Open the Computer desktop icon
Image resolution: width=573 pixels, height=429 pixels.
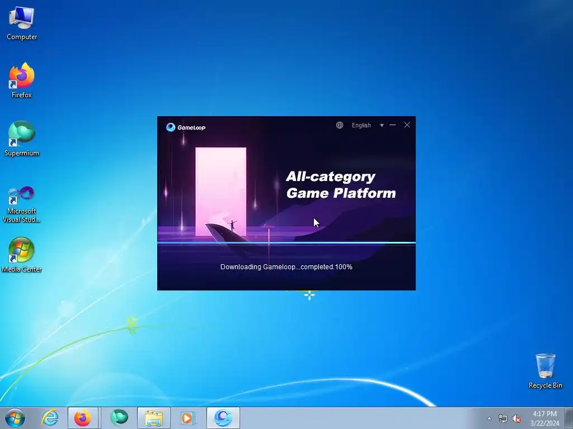[x=22, y=23]
